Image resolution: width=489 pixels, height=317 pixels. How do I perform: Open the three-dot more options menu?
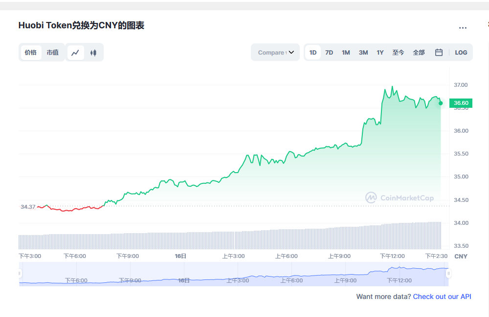[463, 28]
